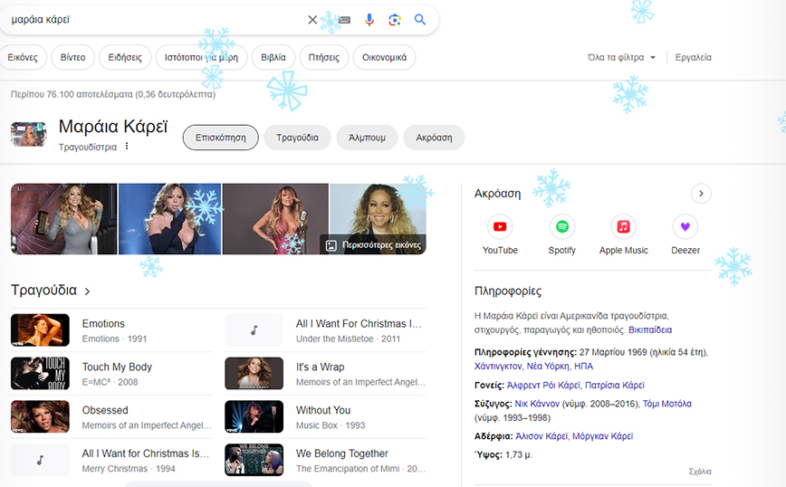786x487 pixels.
Task: Clear the search box text
Action: (x=312, y=20)
